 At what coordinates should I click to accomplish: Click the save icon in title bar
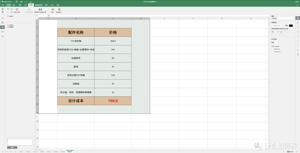click(17, 2)
